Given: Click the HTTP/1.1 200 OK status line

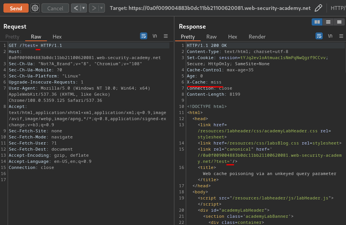Looking at the screenshot, I should [x=207, y=45].
